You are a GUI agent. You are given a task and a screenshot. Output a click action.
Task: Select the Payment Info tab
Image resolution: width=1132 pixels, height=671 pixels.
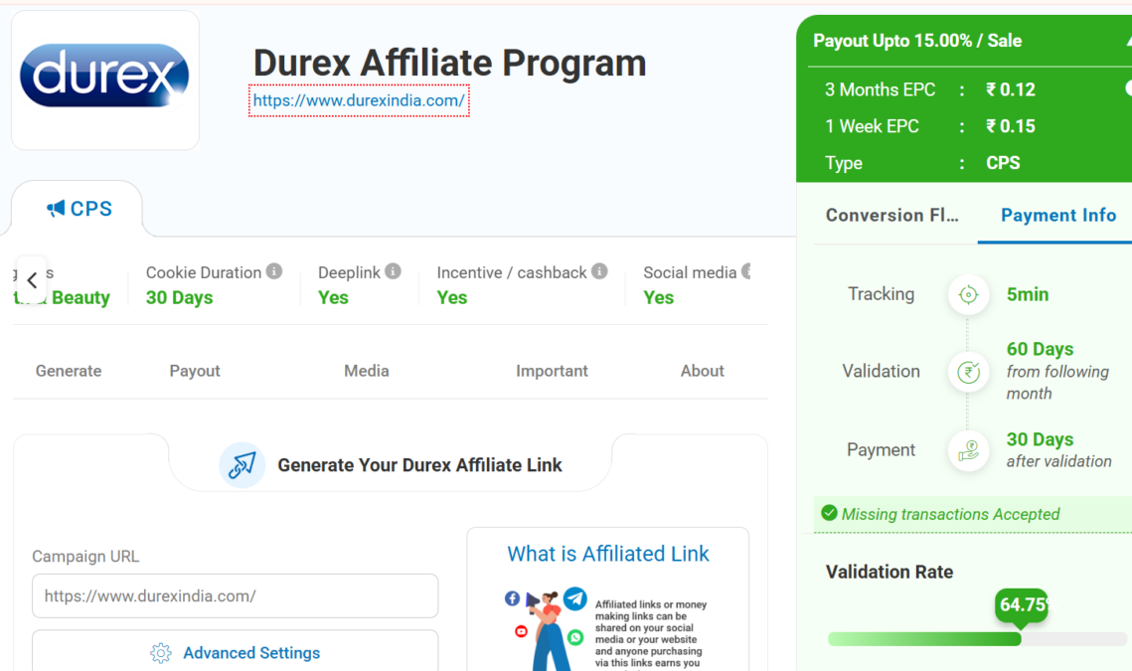1057,216
